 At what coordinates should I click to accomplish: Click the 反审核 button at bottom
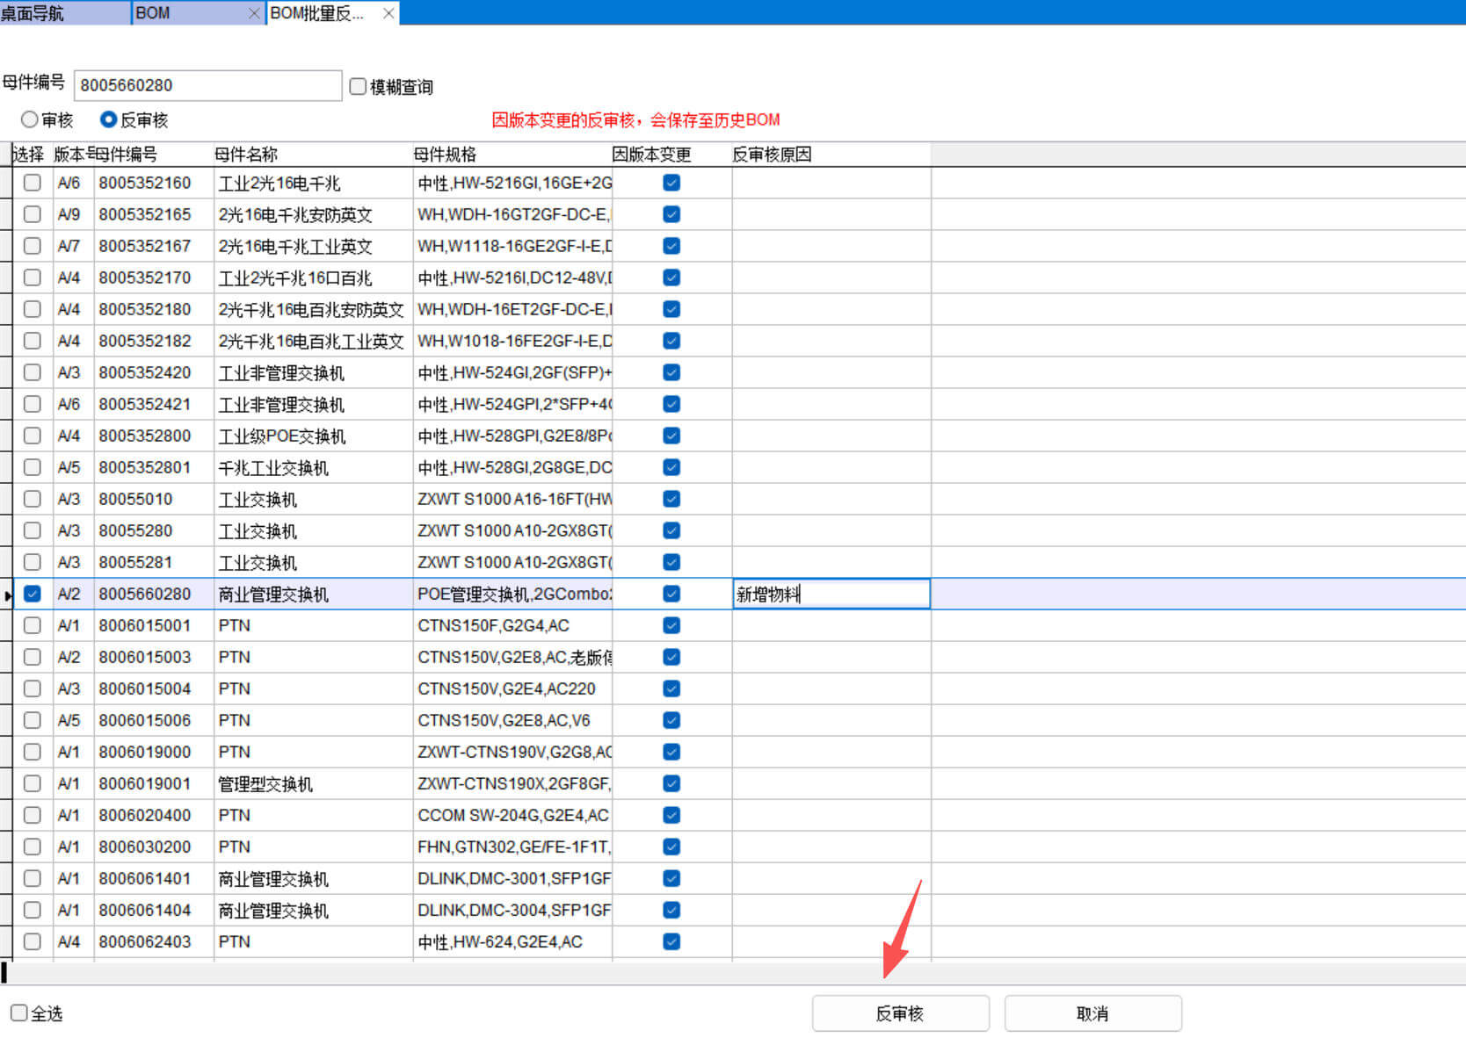pyautogui.click(x=900, y=1013)
